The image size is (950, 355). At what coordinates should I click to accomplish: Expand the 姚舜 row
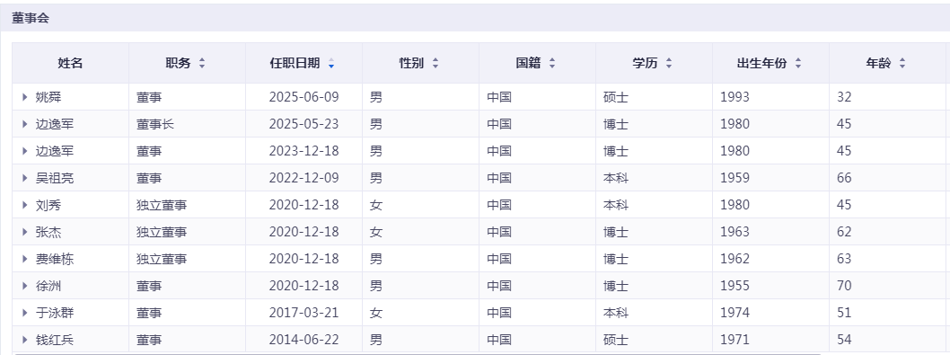pos(25,97)
